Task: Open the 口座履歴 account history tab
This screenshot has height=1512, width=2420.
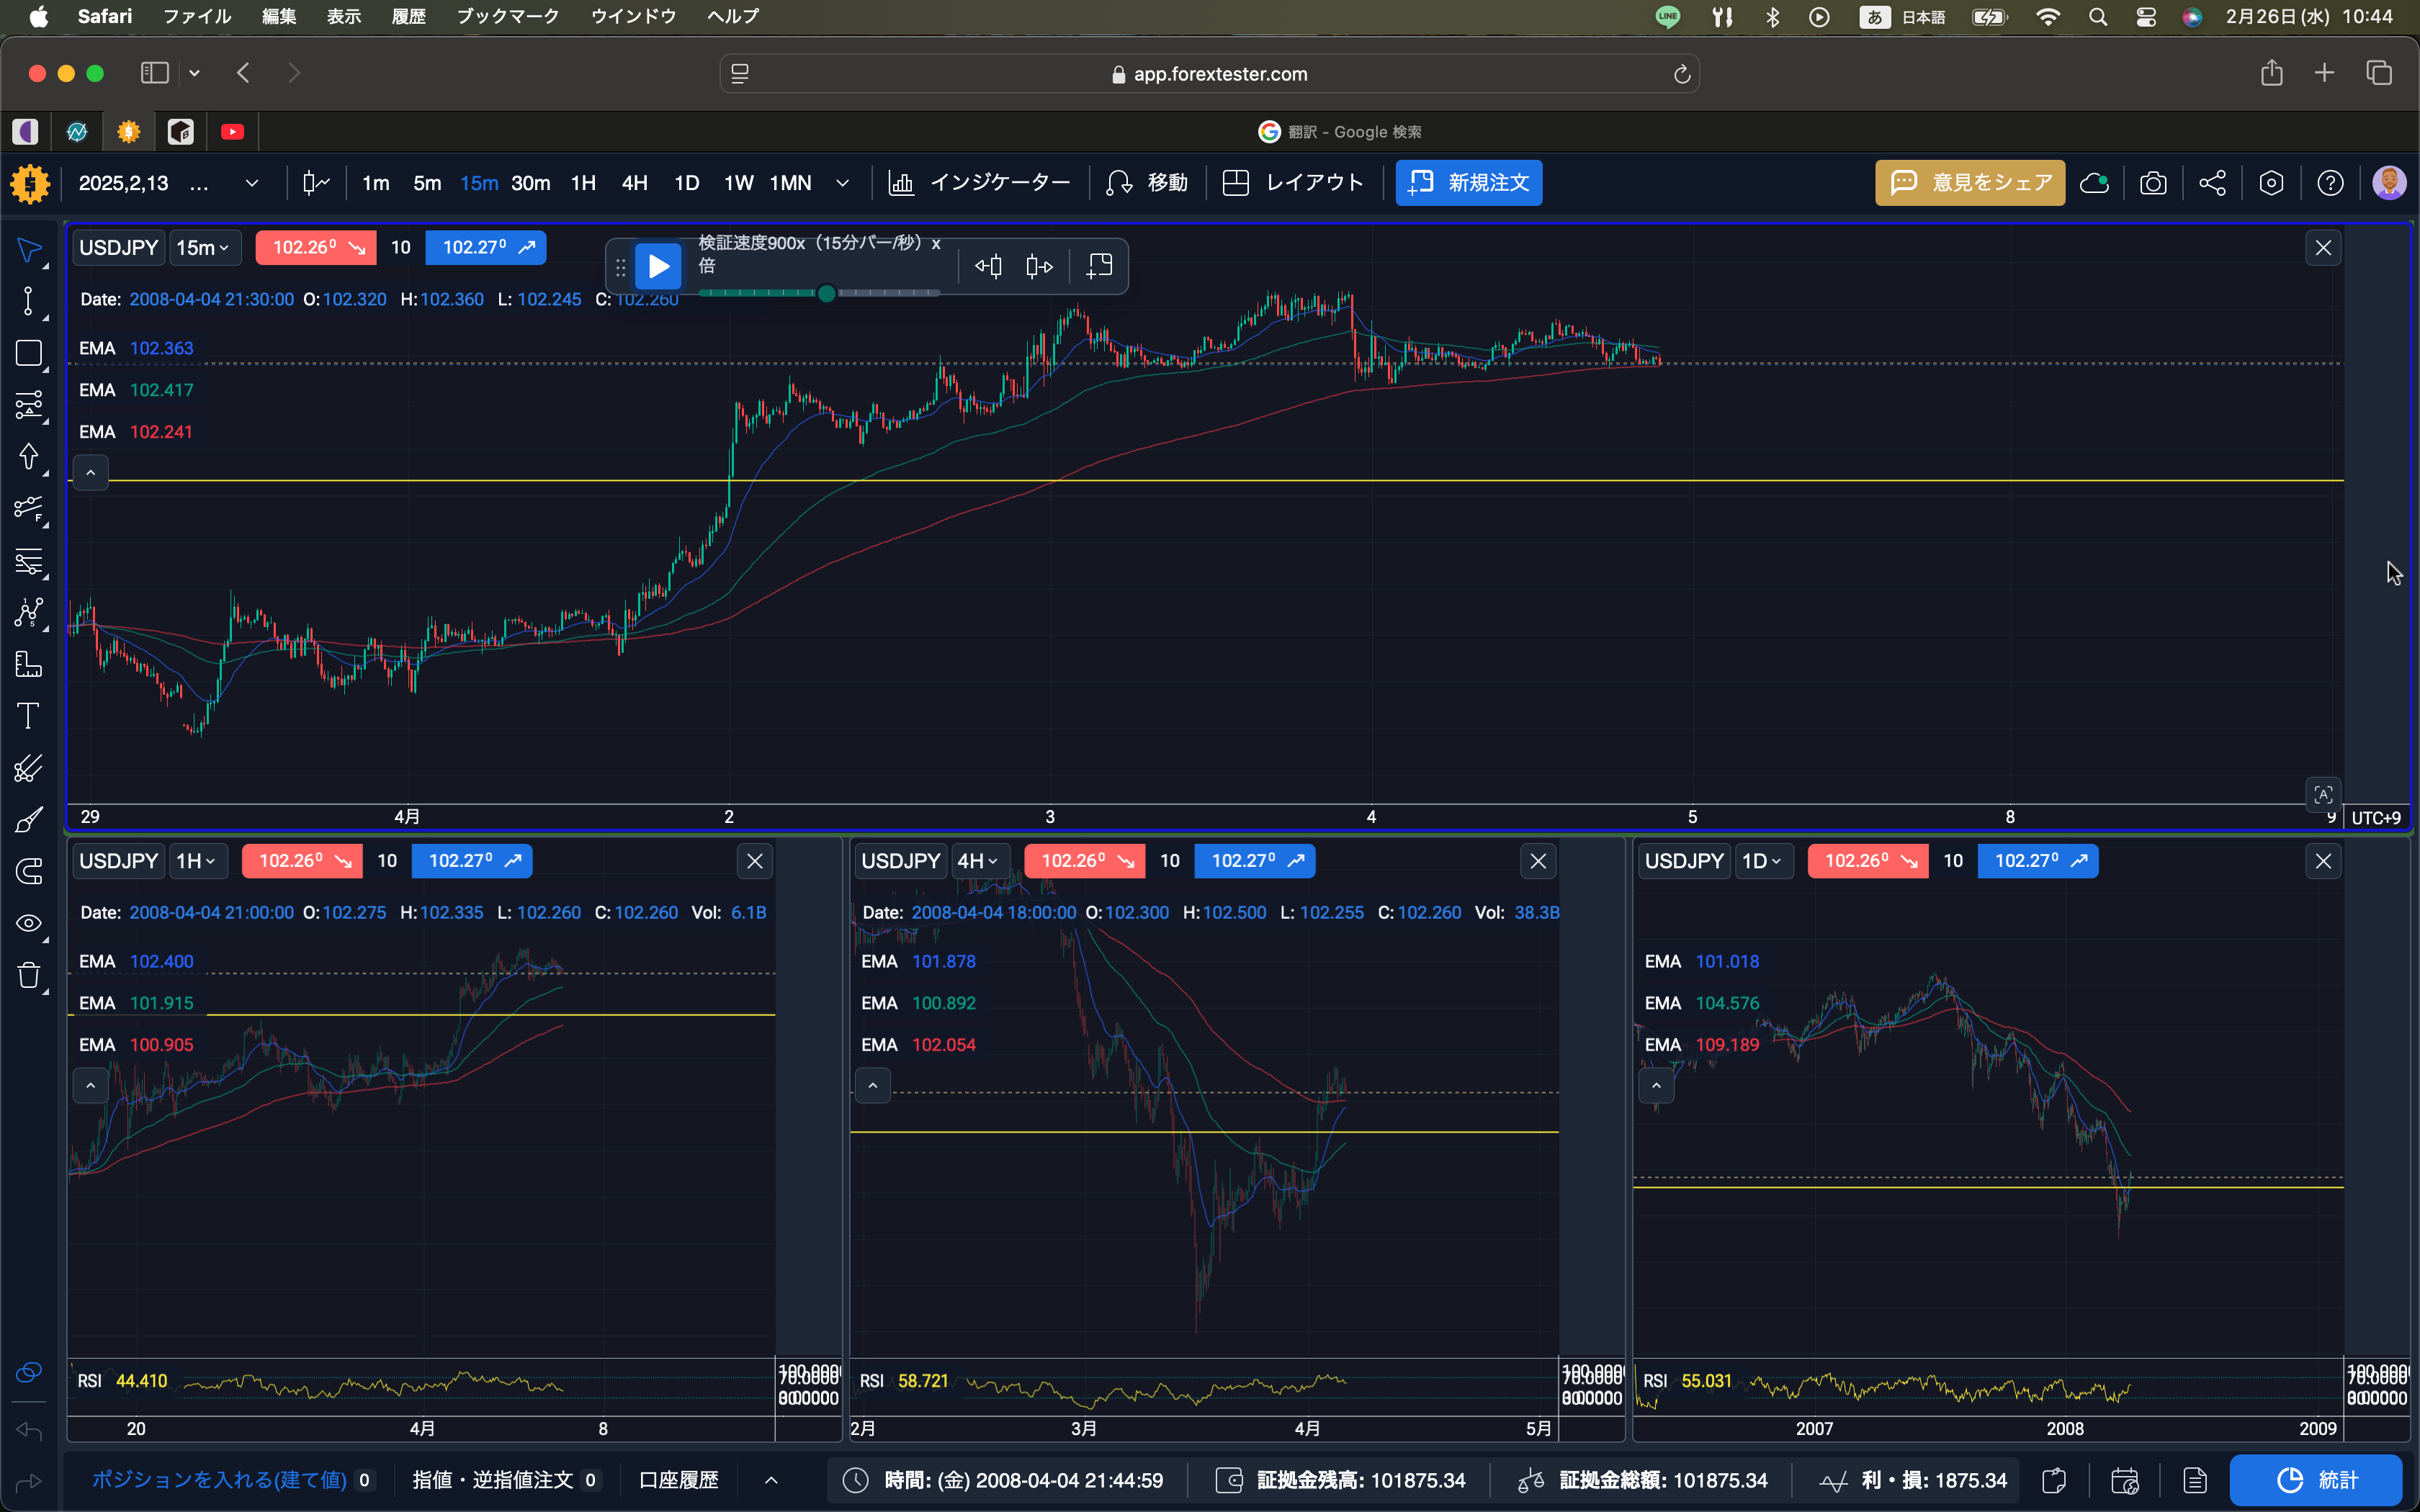Action: [x=678, y=1480]
